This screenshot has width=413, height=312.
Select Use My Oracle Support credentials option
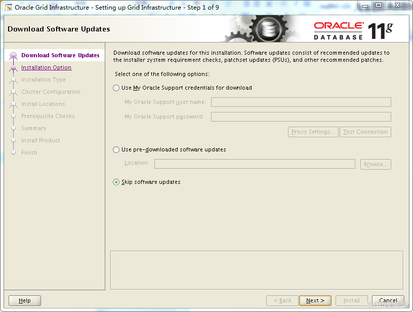pyautogui.click(x=116, y=88)
